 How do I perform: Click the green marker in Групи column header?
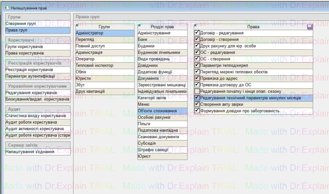pyautogui.click(x=77, y=25)
